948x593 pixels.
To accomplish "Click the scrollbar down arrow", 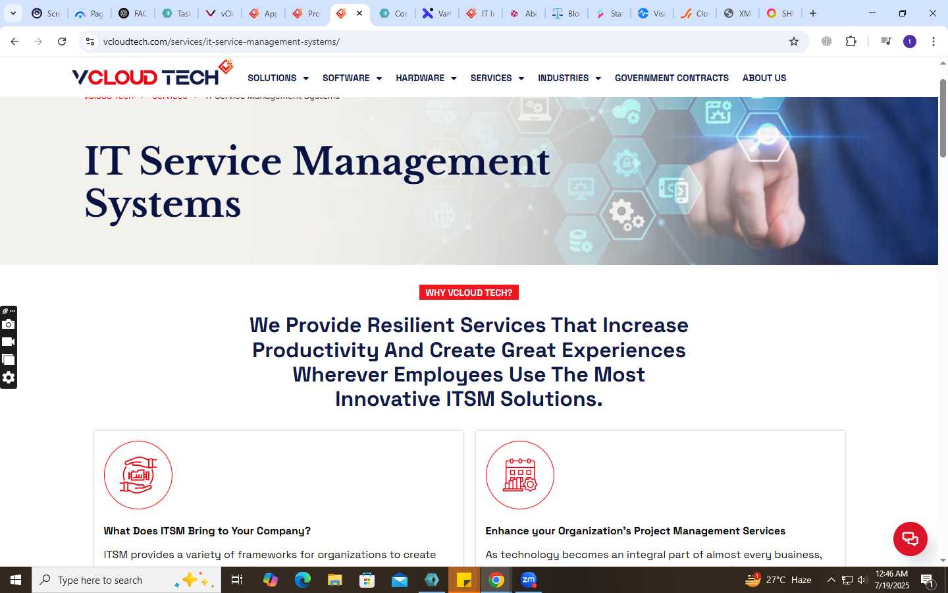I will (x=943, y=560).
